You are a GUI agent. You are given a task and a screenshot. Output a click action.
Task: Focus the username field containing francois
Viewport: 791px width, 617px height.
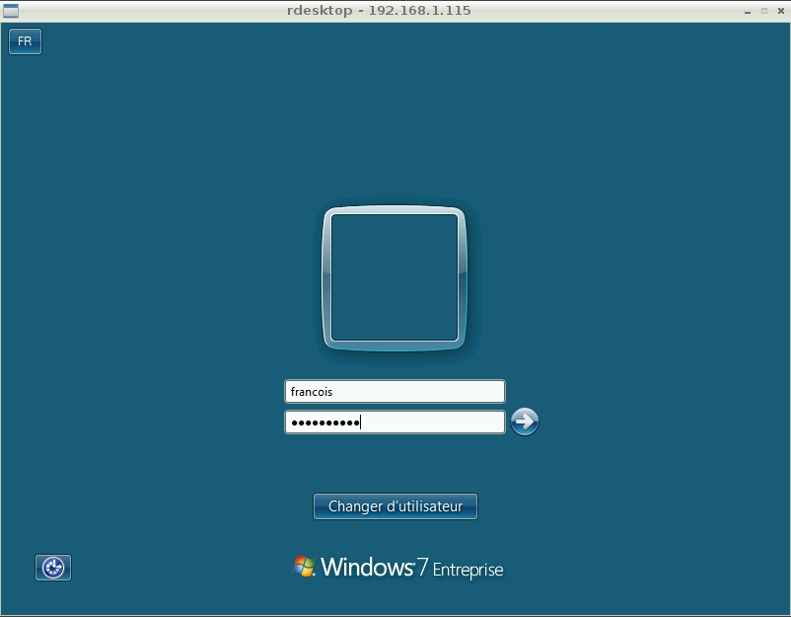click(x=395, y=392)
